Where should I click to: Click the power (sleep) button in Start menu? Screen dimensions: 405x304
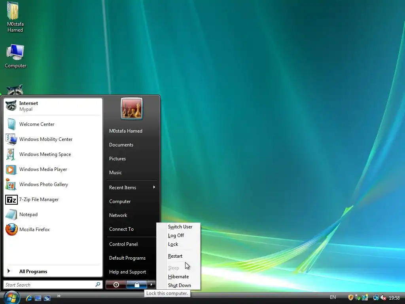click(x=116, y=285)
